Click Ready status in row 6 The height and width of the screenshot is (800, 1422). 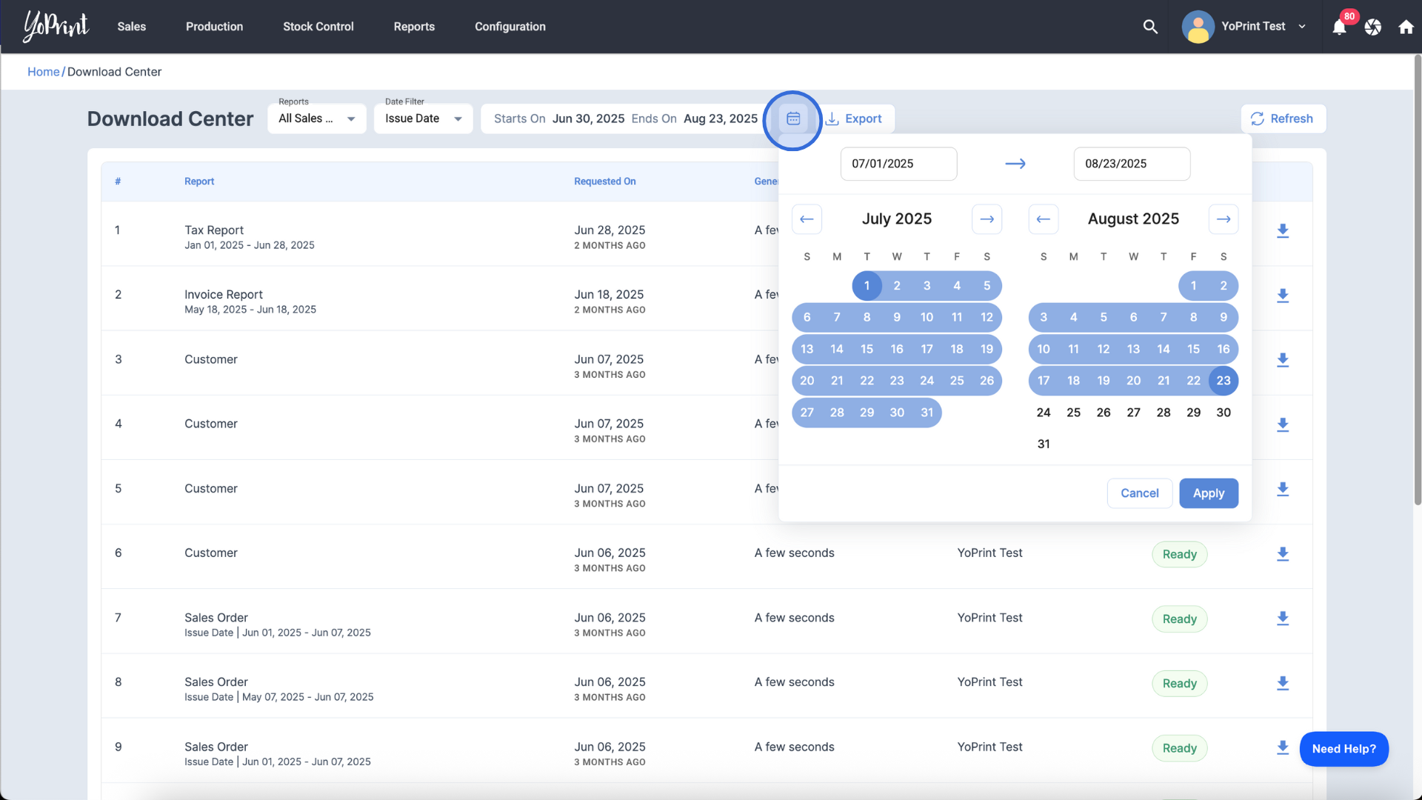(1179, 555)
